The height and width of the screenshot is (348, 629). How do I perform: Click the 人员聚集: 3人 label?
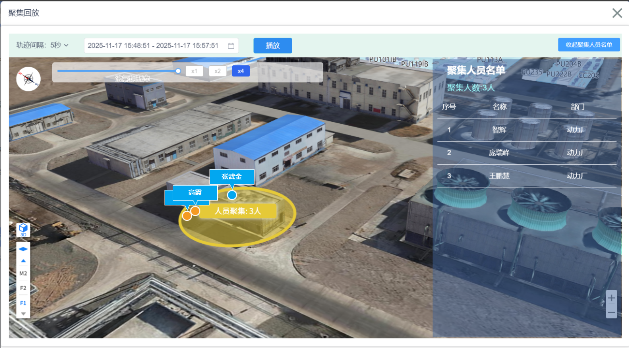pyautogui.click(x=238, y=211)
